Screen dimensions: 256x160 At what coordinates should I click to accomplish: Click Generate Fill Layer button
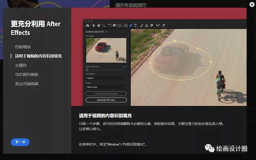pos(106,100)
